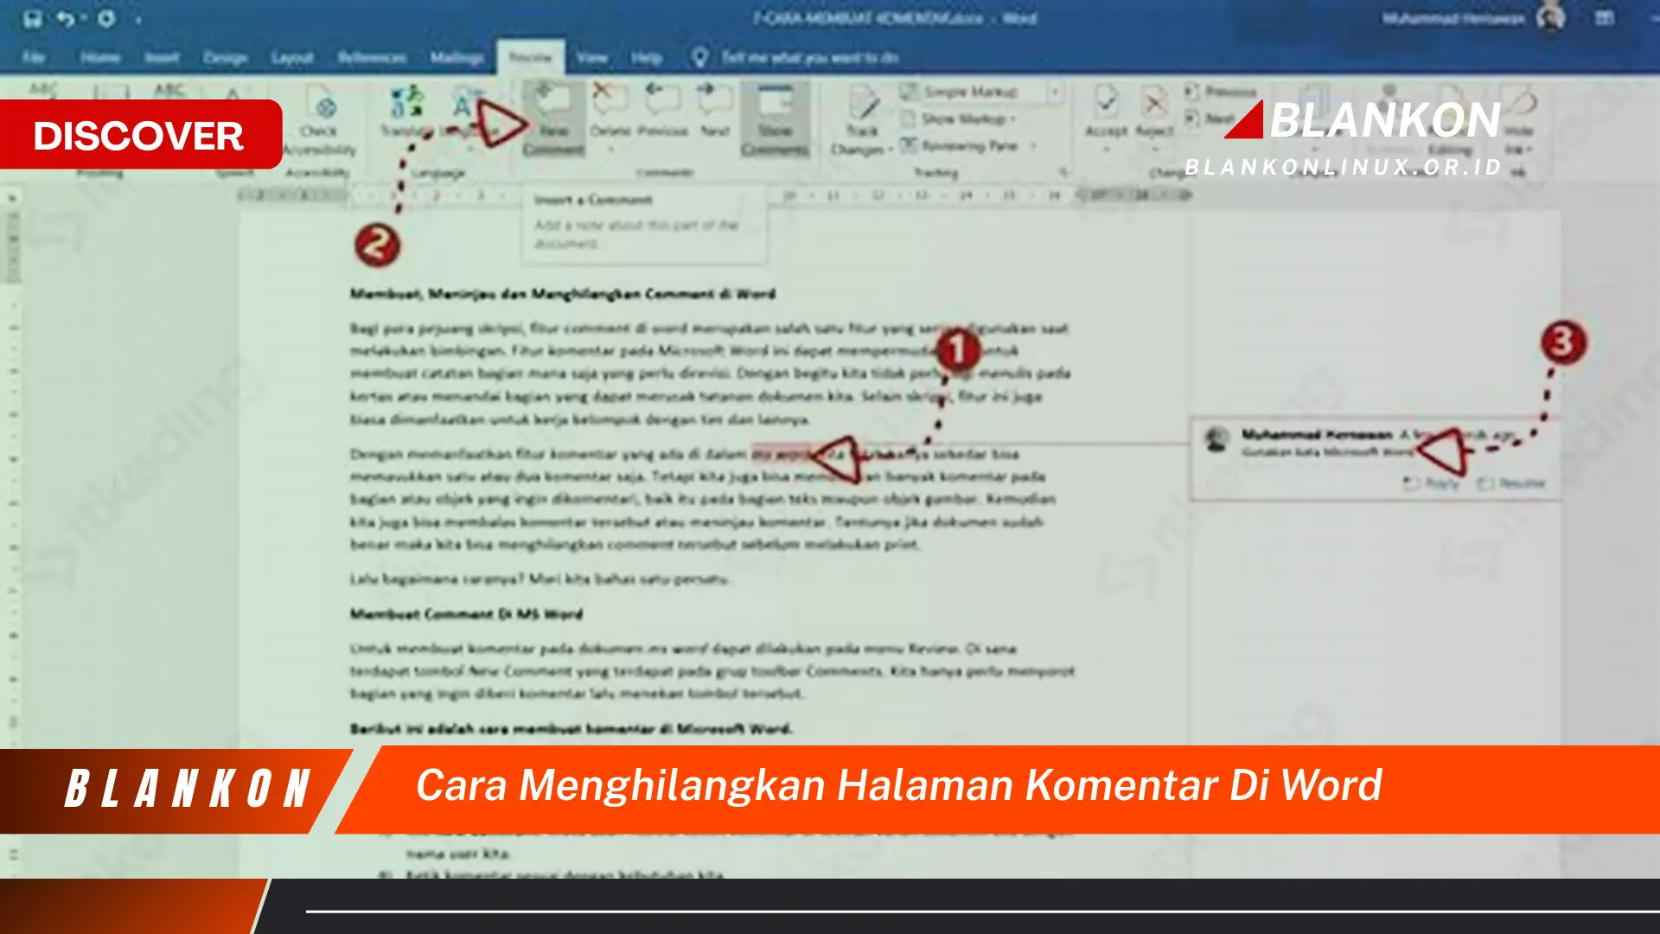Screen dimensions: 1660x934
Task: Click Reply in the comment balloon
Action: pos(1432,483)
